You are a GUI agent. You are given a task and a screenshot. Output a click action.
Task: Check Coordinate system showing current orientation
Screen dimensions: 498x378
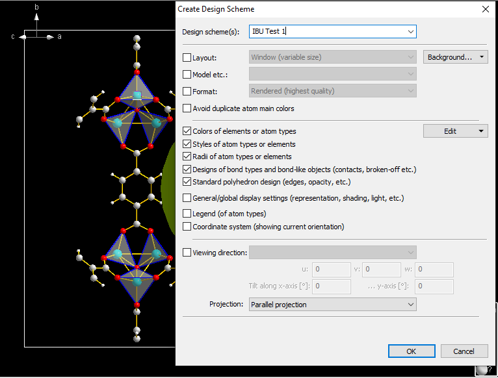(x=187, y=227)
